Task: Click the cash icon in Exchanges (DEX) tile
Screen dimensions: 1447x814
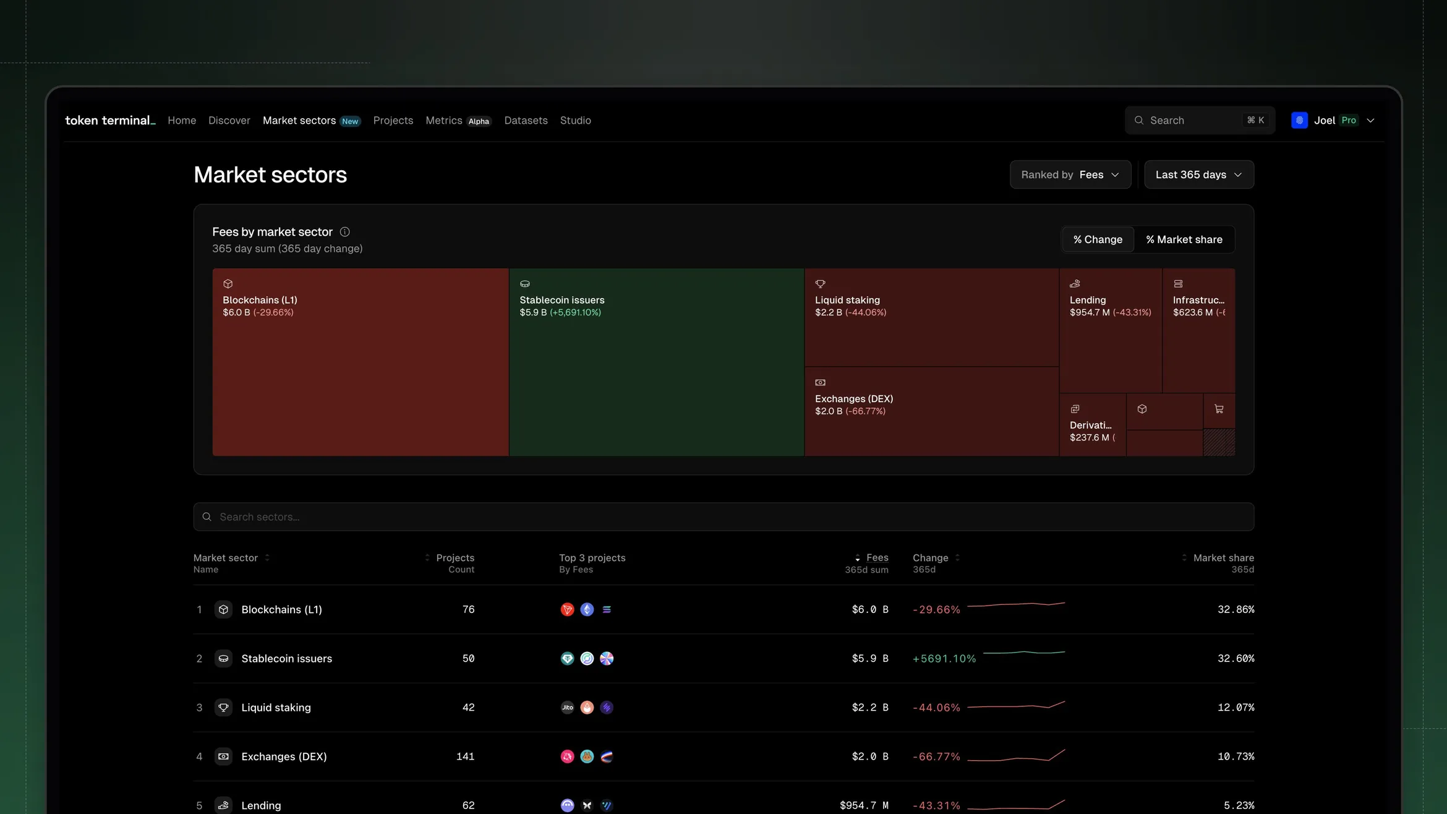Action: [x=821, y=382]
